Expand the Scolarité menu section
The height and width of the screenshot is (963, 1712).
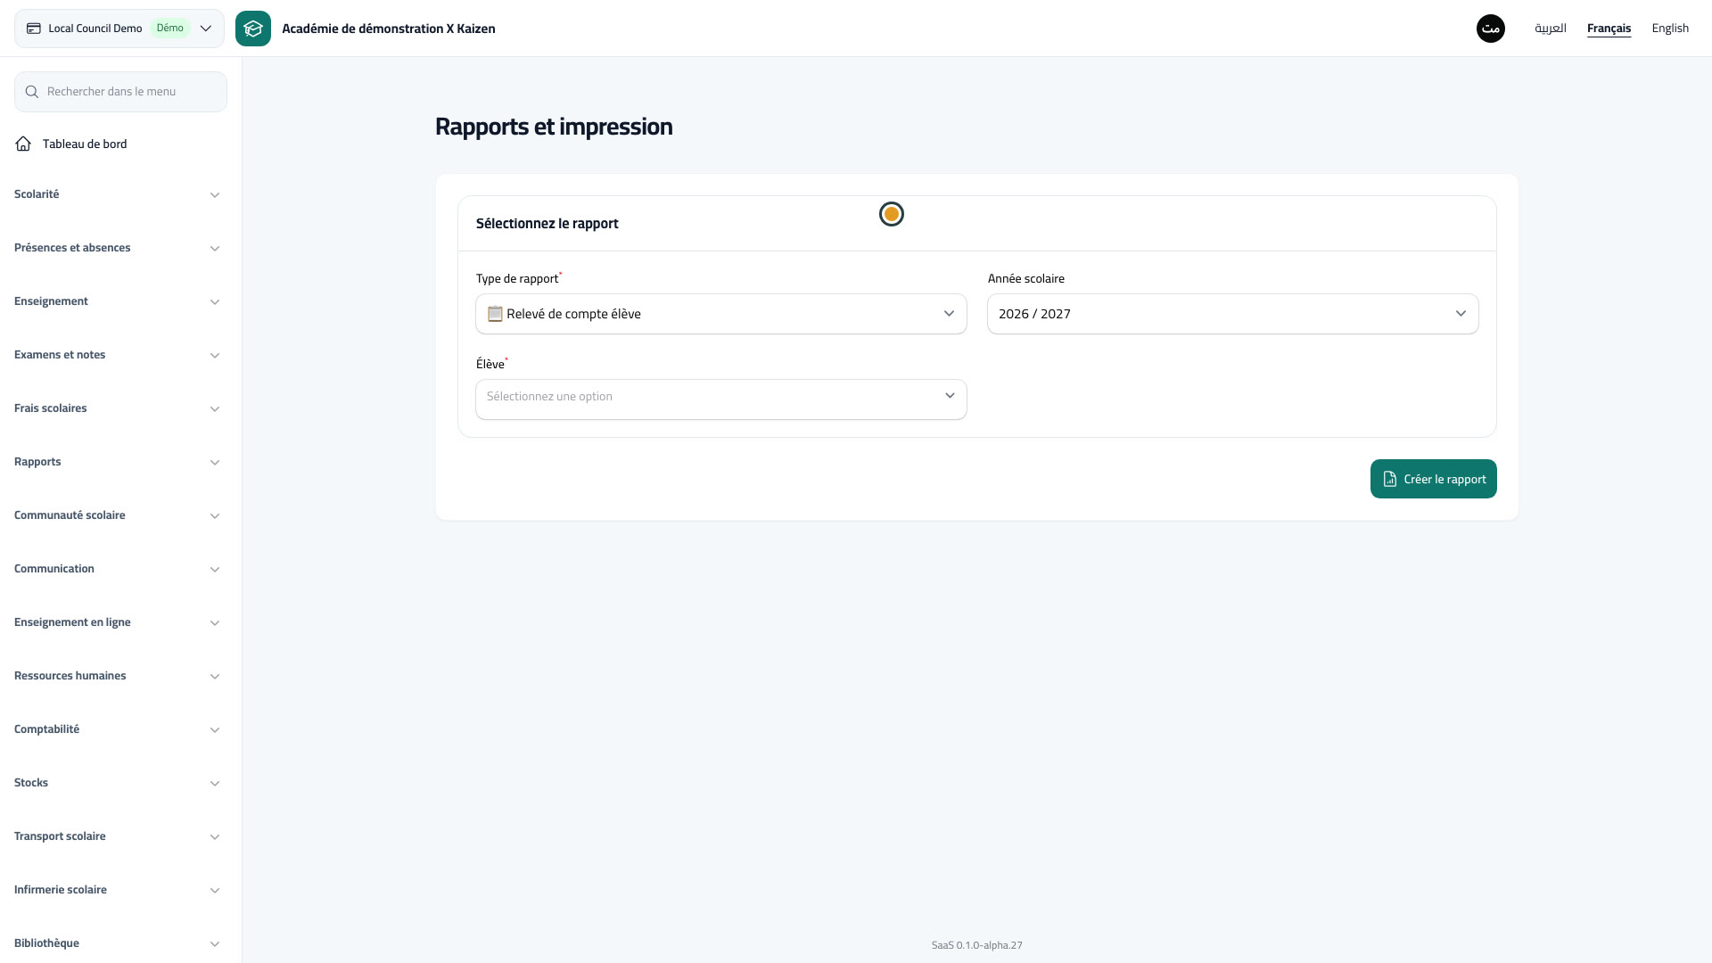(x=117, y=194)
